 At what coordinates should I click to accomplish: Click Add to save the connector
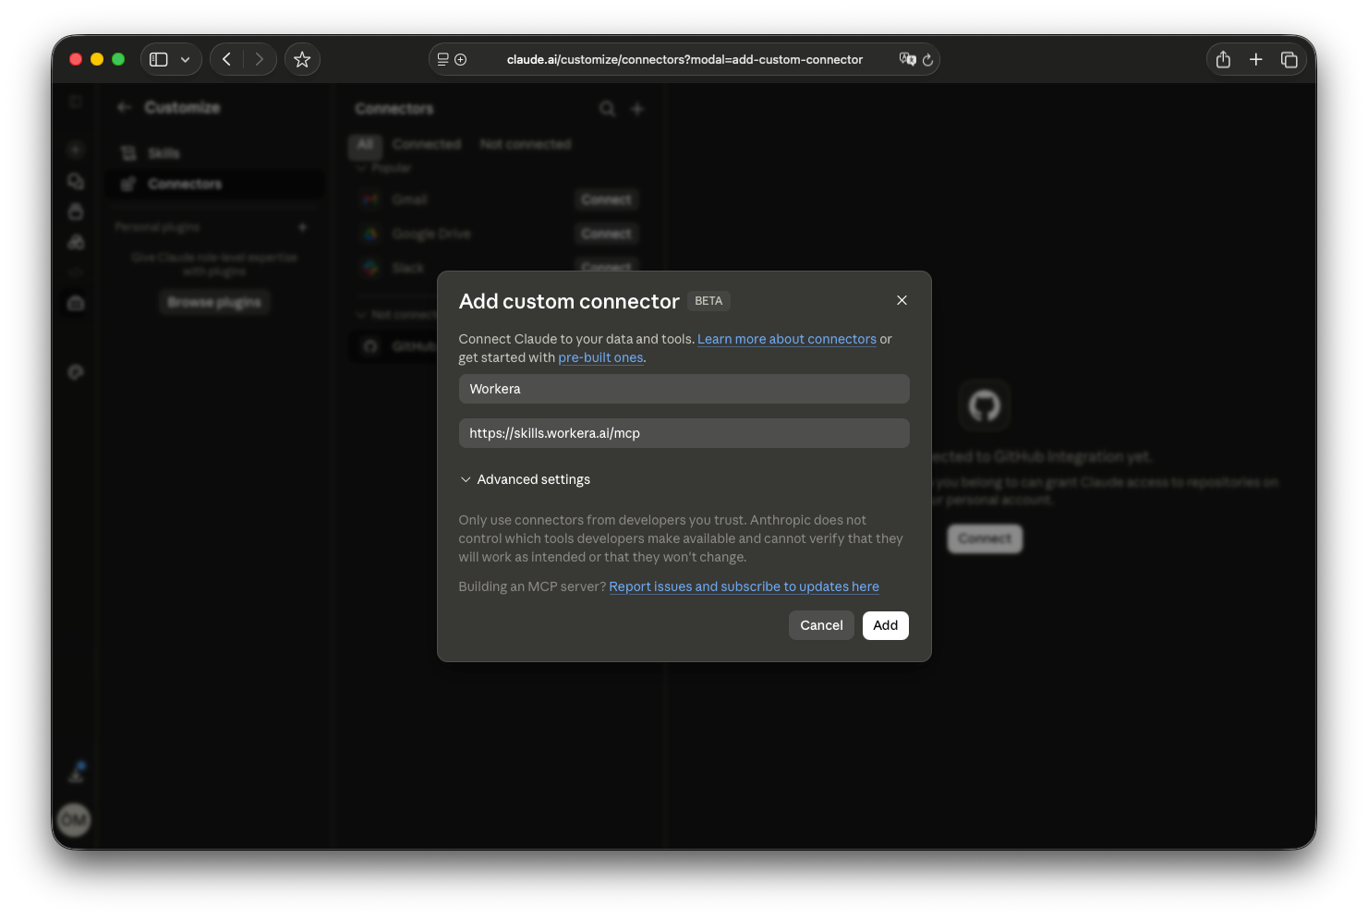click(886, 625)
